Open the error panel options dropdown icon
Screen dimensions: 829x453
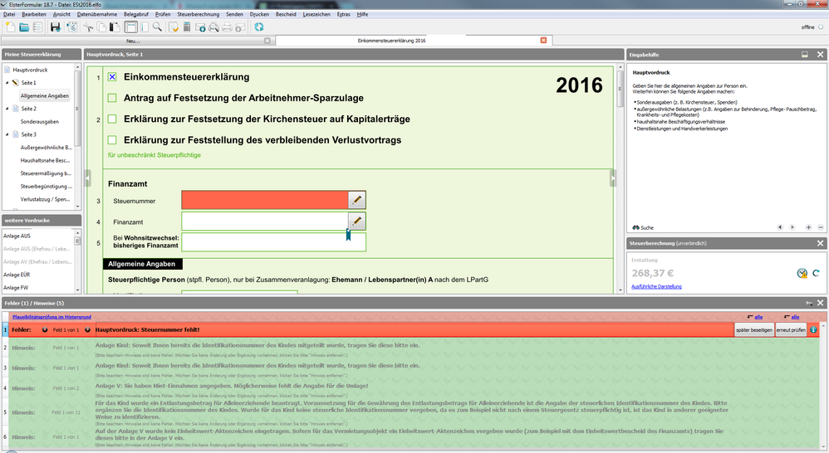pos(809,303)
